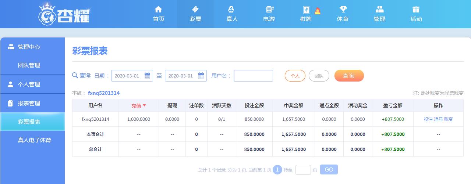471x184 pixels.
Task: Open the start date calendar icon
Action: [147, 76]
